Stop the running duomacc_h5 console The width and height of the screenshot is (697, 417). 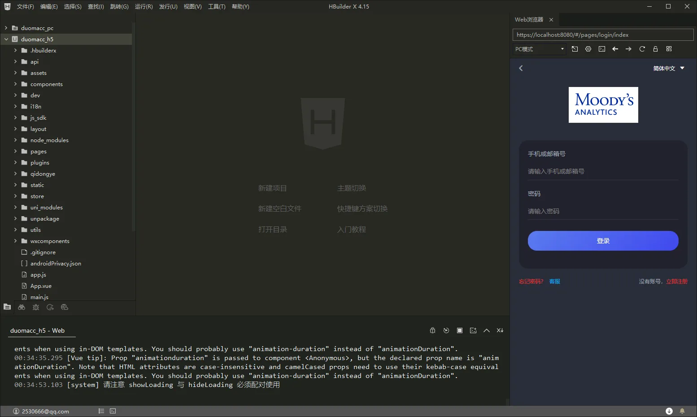[x=460, y=330]
